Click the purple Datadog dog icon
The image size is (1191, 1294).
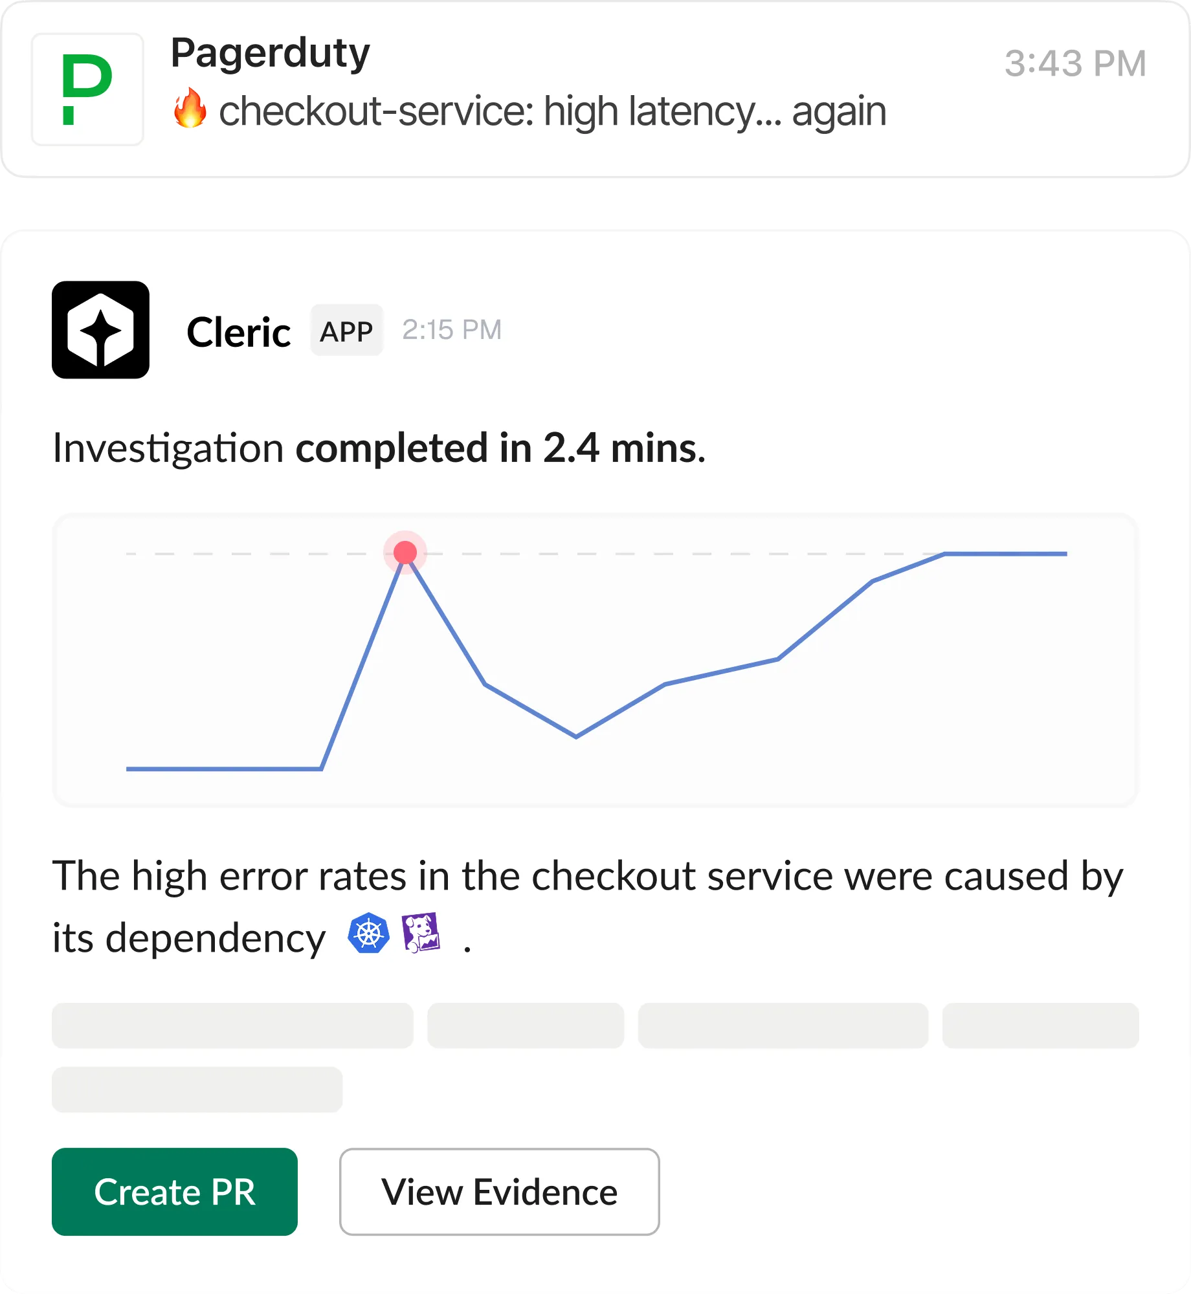(x=421, y=932)
